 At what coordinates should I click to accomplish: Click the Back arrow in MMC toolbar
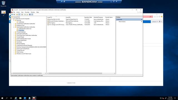12,14
